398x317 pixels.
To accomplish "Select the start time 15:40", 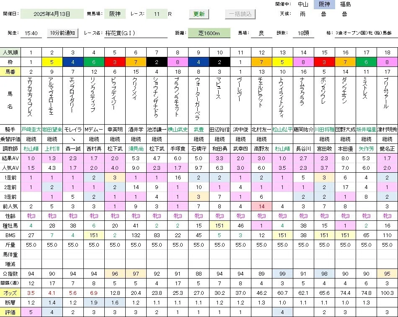I will coord(31,33).
